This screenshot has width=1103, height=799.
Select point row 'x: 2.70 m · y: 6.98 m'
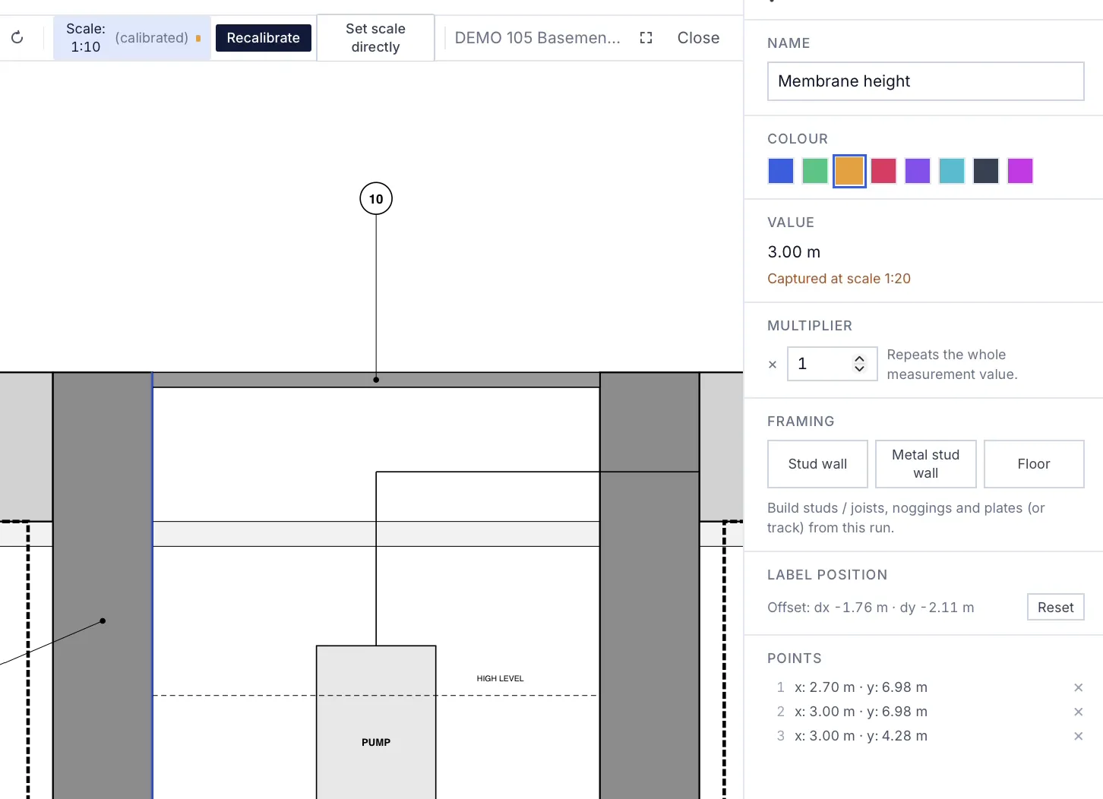[x=861, y=687]
